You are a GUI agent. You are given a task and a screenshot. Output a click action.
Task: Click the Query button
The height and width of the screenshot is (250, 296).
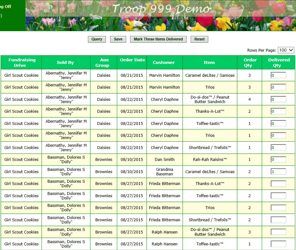coord(97,39)
